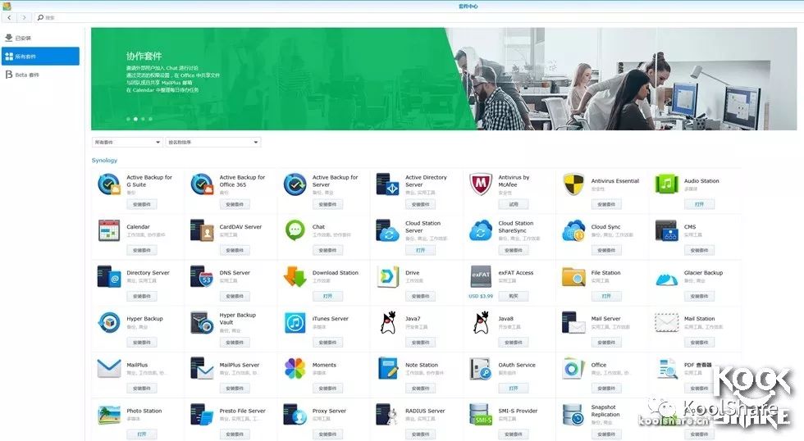Open the Beta packages sidebar item
This screenshot has width=804, height=441.
(x=40, y=75)
